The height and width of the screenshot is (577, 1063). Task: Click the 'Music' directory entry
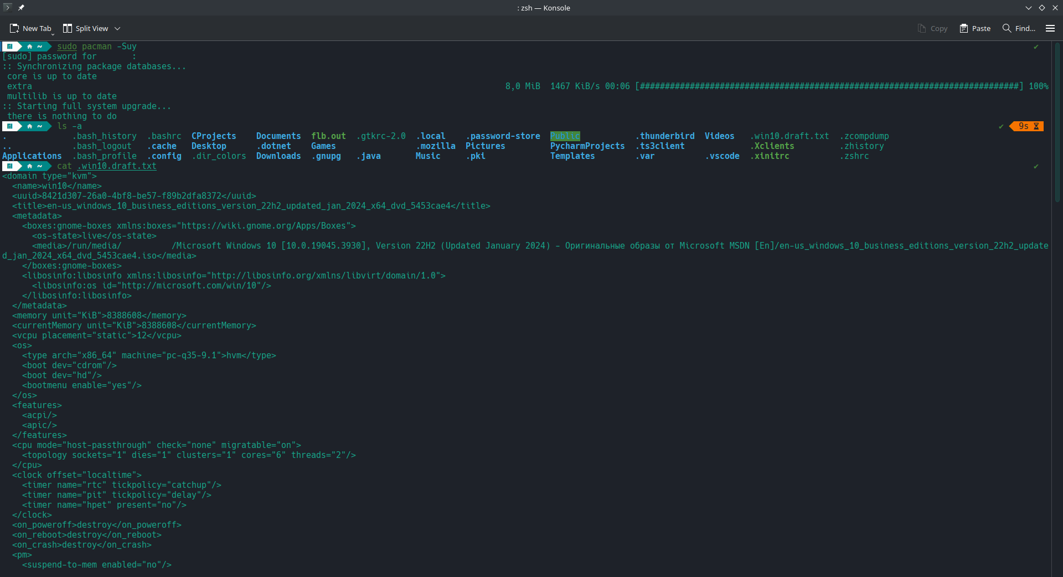point(428,156)
